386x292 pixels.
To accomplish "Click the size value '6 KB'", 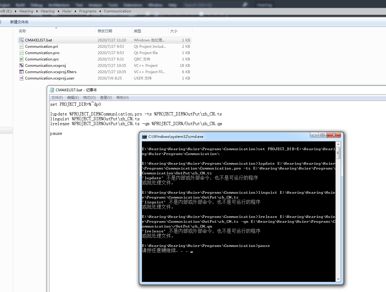I will click(x=186, y=72).
